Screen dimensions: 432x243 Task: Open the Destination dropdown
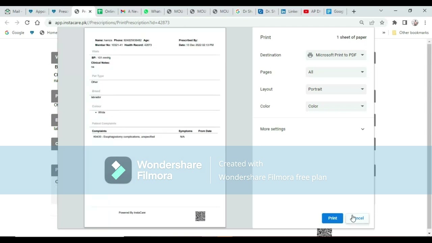pos(336,55)
